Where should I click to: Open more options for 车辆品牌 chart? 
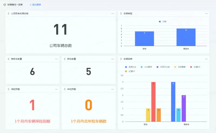[x=206, y=59]
